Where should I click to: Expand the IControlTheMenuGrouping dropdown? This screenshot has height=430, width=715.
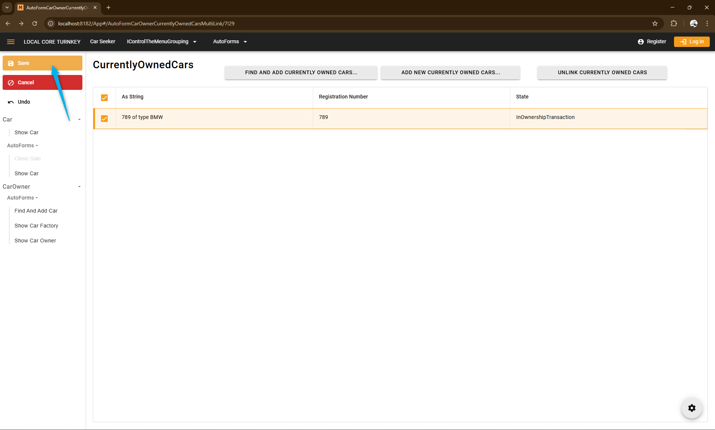coord(161,42)
